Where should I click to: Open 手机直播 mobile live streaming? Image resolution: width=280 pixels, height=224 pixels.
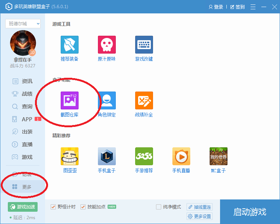[181, 160]
